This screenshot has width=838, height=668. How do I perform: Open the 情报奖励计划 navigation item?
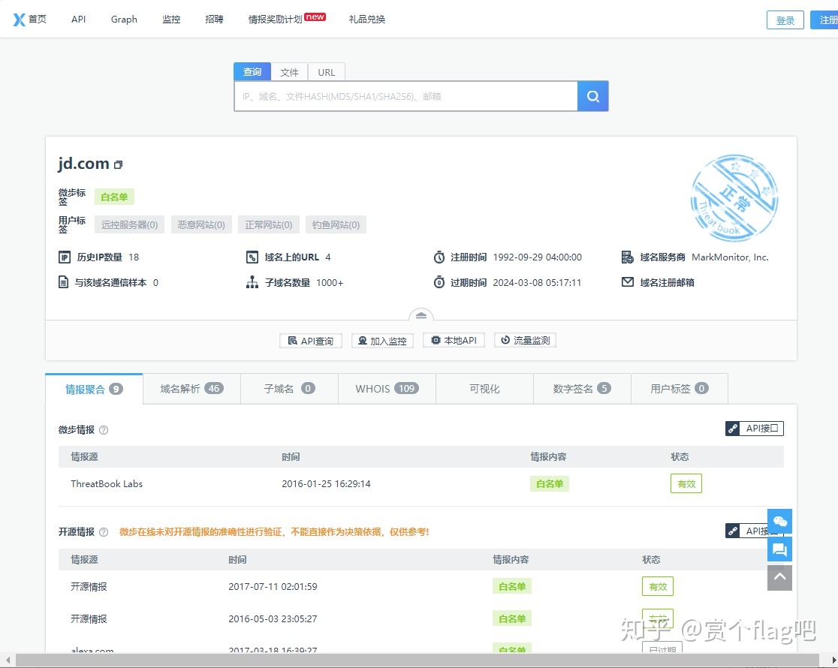click(x=276, y=20)
